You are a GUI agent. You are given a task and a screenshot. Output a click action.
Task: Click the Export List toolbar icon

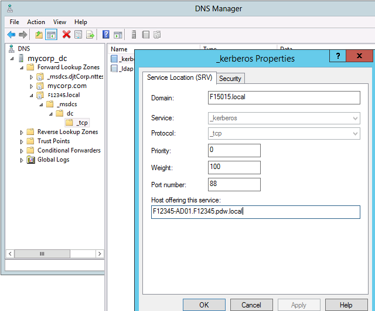click(90, 35)
